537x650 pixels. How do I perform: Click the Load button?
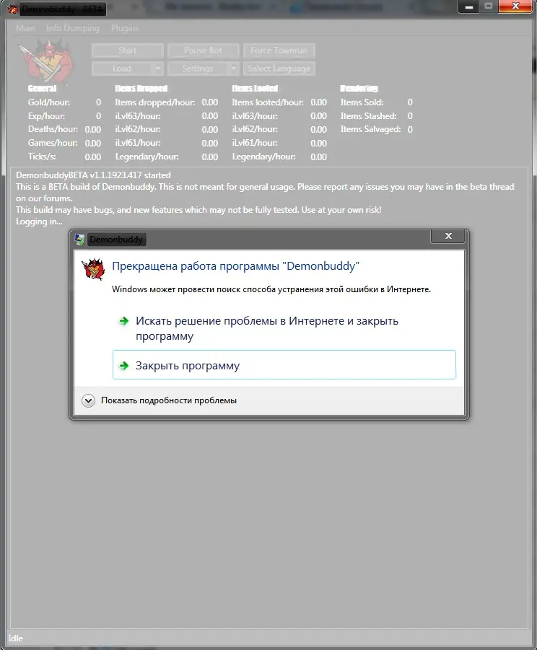pyautogui.click(x=122, y=69)
